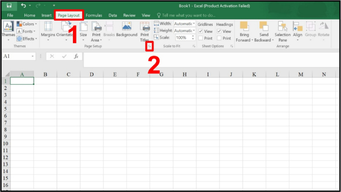This screenshot has height=192, width=341.
Task: Click the Enter checkmark formula button
Action: tap(64, 56)
